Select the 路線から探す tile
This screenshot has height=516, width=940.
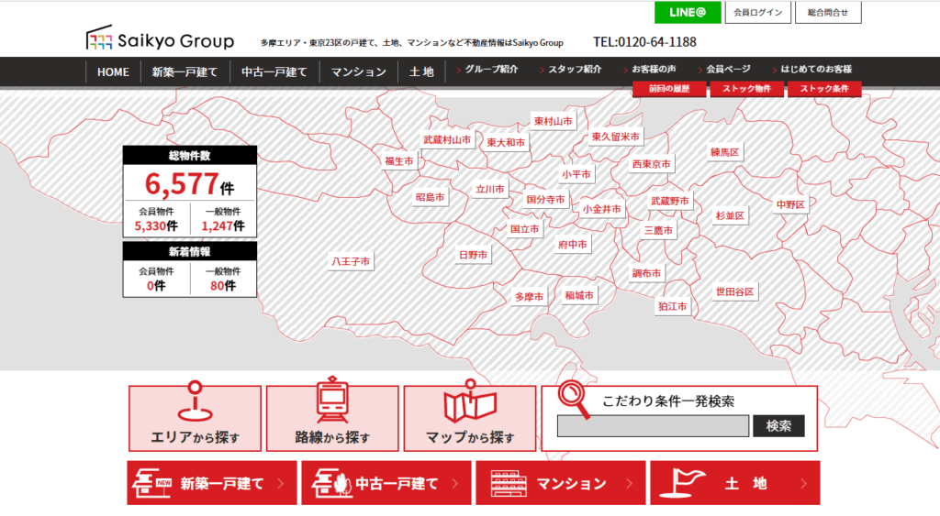332,418
